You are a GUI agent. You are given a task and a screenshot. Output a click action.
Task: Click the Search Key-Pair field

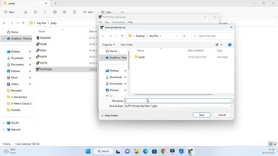212,36
